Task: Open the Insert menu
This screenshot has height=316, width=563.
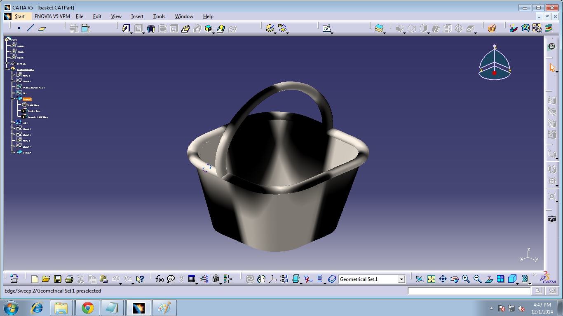Action: tap(137, 16)
